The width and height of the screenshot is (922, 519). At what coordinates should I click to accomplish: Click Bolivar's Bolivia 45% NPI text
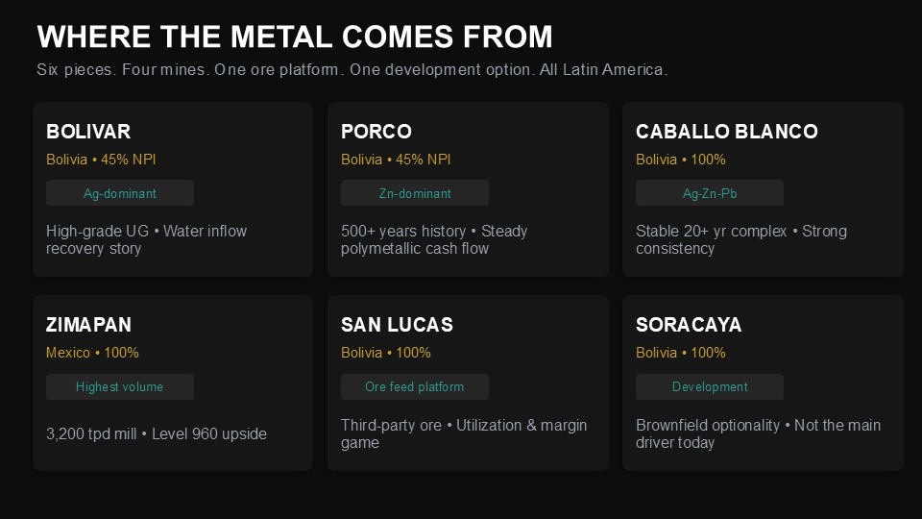pos(101,160)
